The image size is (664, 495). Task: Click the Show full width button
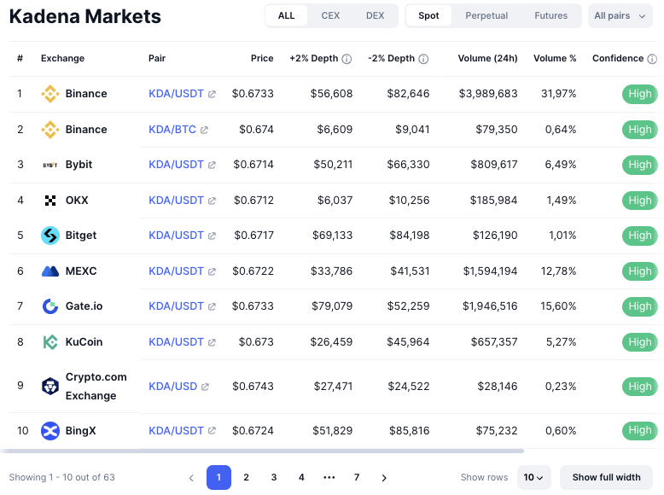click(607, 477)
